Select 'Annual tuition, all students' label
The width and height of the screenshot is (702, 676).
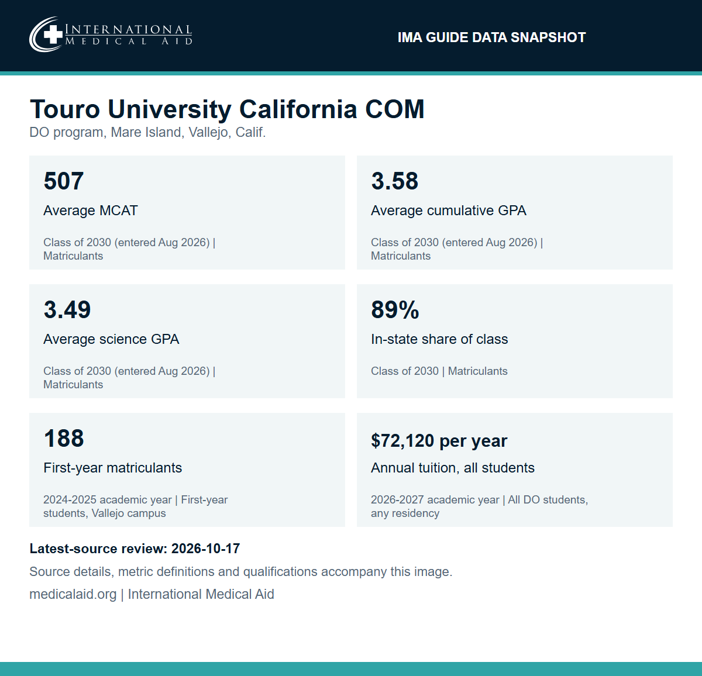pos(453,468)
